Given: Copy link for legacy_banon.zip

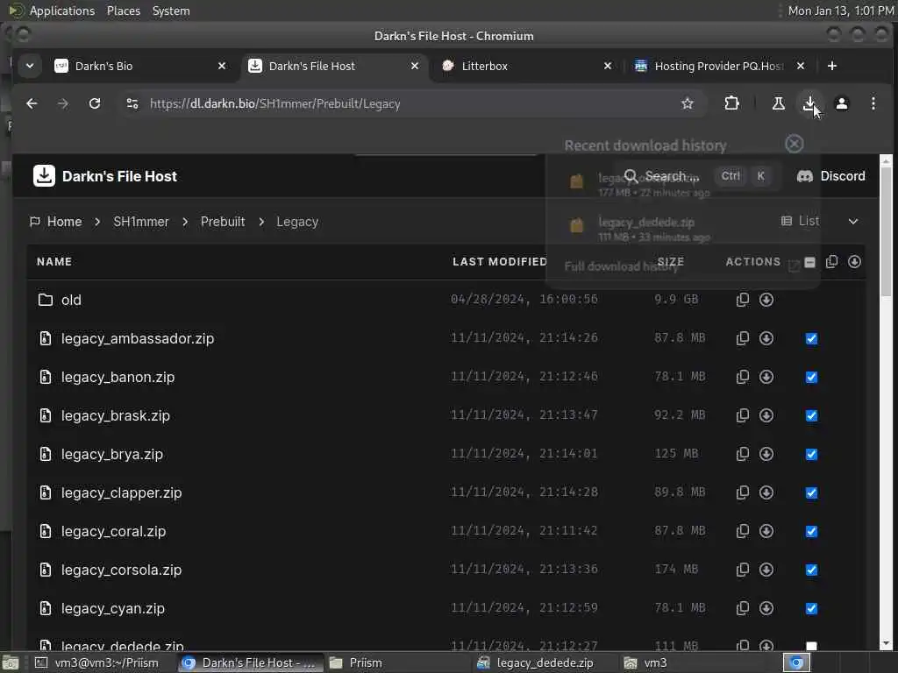Looking at the screenshot, I should (x=742, y=377).
